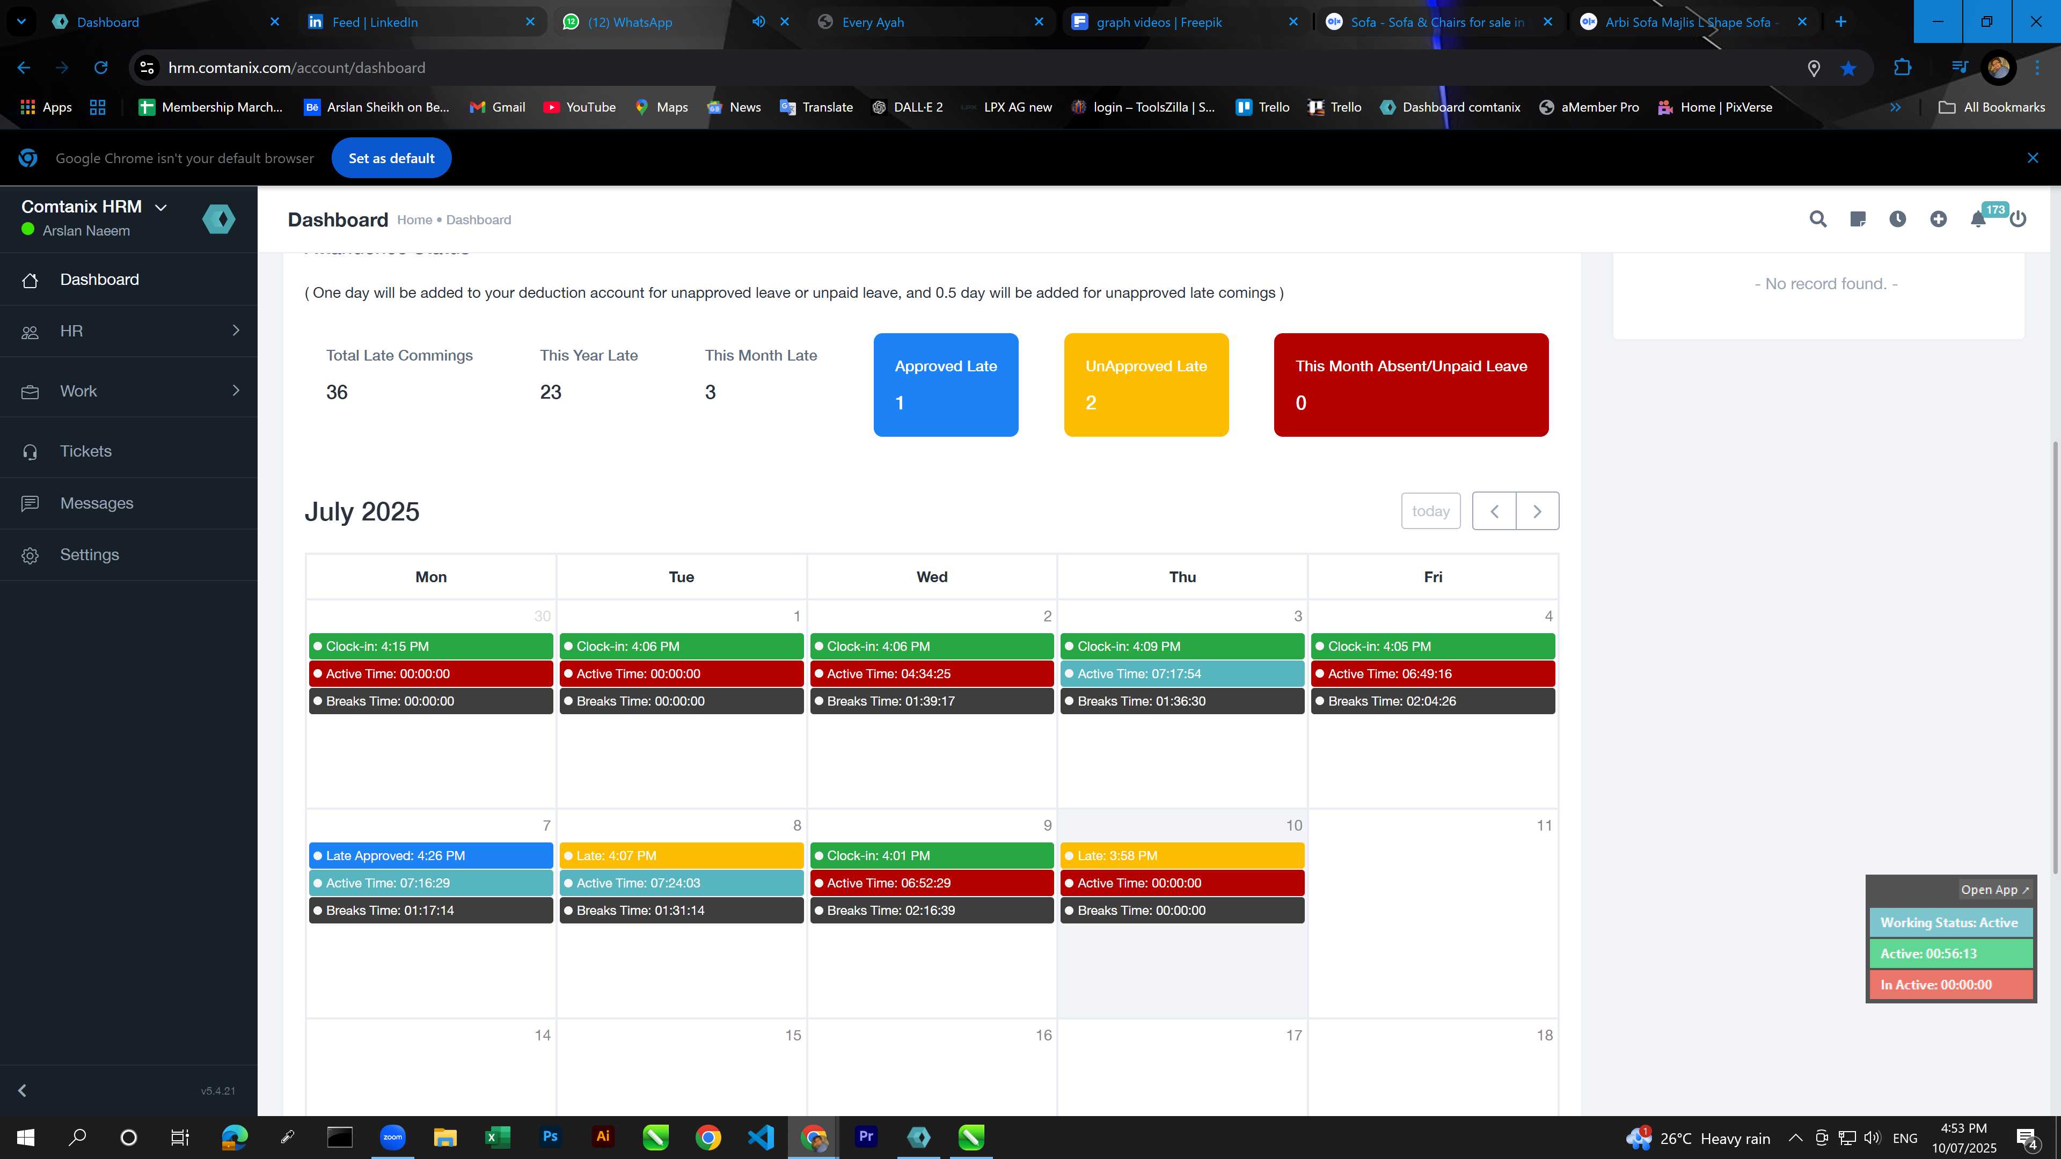2061x1159 pixels.
Task: Open All Bookmarks folder
Action: [1992, 107]
